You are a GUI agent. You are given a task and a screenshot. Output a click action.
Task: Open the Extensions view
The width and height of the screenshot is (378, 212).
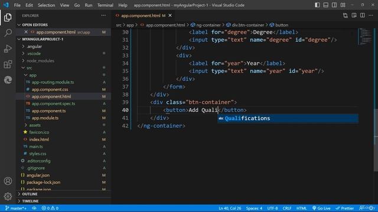coord(8,64)
